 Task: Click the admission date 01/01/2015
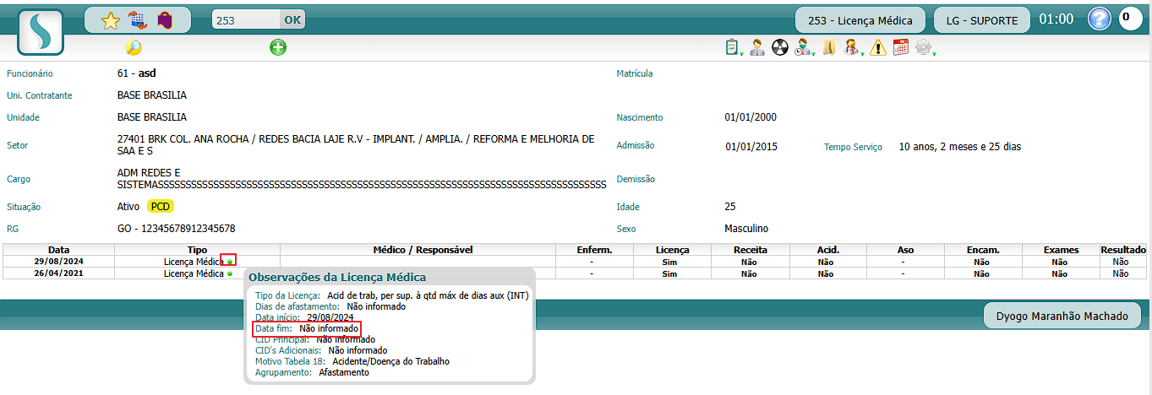pos(751,147)
